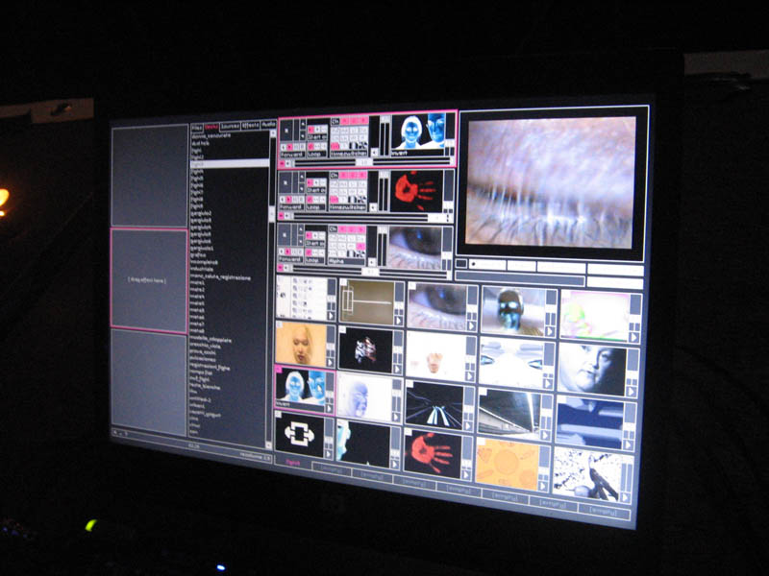Image resolution: width=769 pixels, height=576 pixels.
Task: Adjust horizontal slider at bottom of top layer
Action: coord(372,162)
